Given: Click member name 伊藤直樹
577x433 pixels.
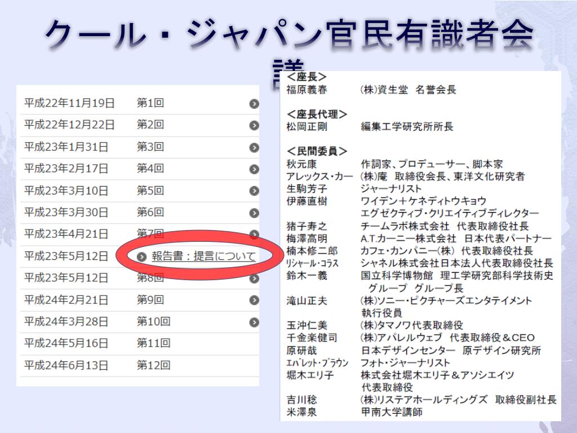Looking at the screenshot, I should pyautogui.click(x=307, y=201).
